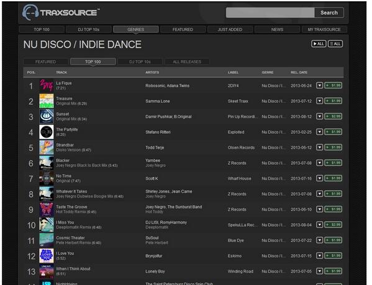Image resolution: width=372 pixels, height=285 pixels.
Task: Click Sunset track cover art
Action: 47,116
